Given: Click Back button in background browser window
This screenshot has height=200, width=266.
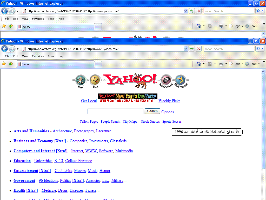Looking at the screenshot, I should (5, 11).
